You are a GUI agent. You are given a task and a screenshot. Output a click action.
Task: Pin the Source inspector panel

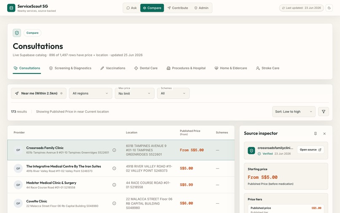[316, 134]
